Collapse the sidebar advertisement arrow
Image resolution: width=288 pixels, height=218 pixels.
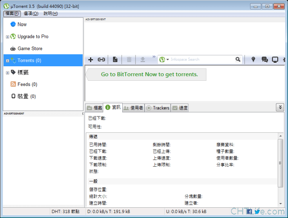[x=83, y=114]
